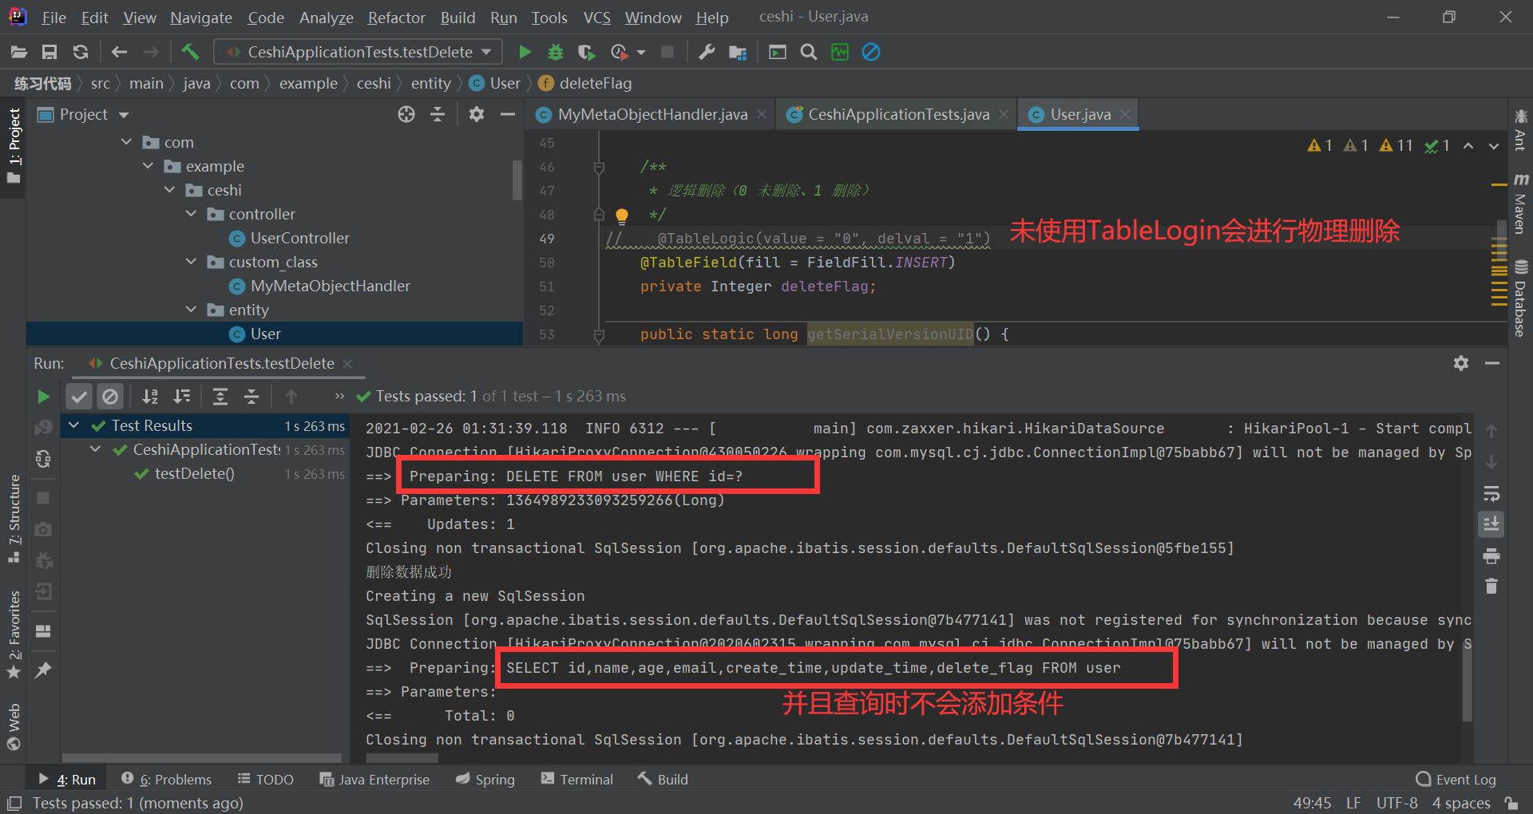
Task: Collapse the example package
Action: pyautogui.click(x=148, y=166)
